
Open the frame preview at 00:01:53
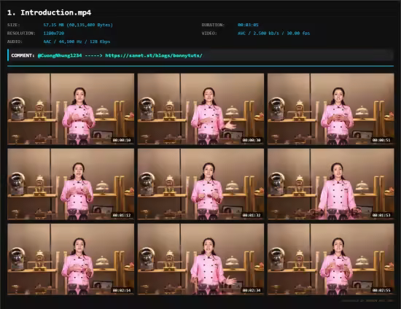(331, 184)
